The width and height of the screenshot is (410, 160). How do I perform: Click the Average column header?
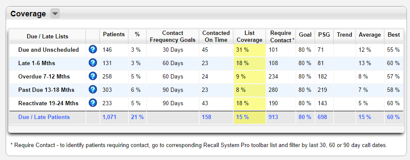(x=370, y=35)
